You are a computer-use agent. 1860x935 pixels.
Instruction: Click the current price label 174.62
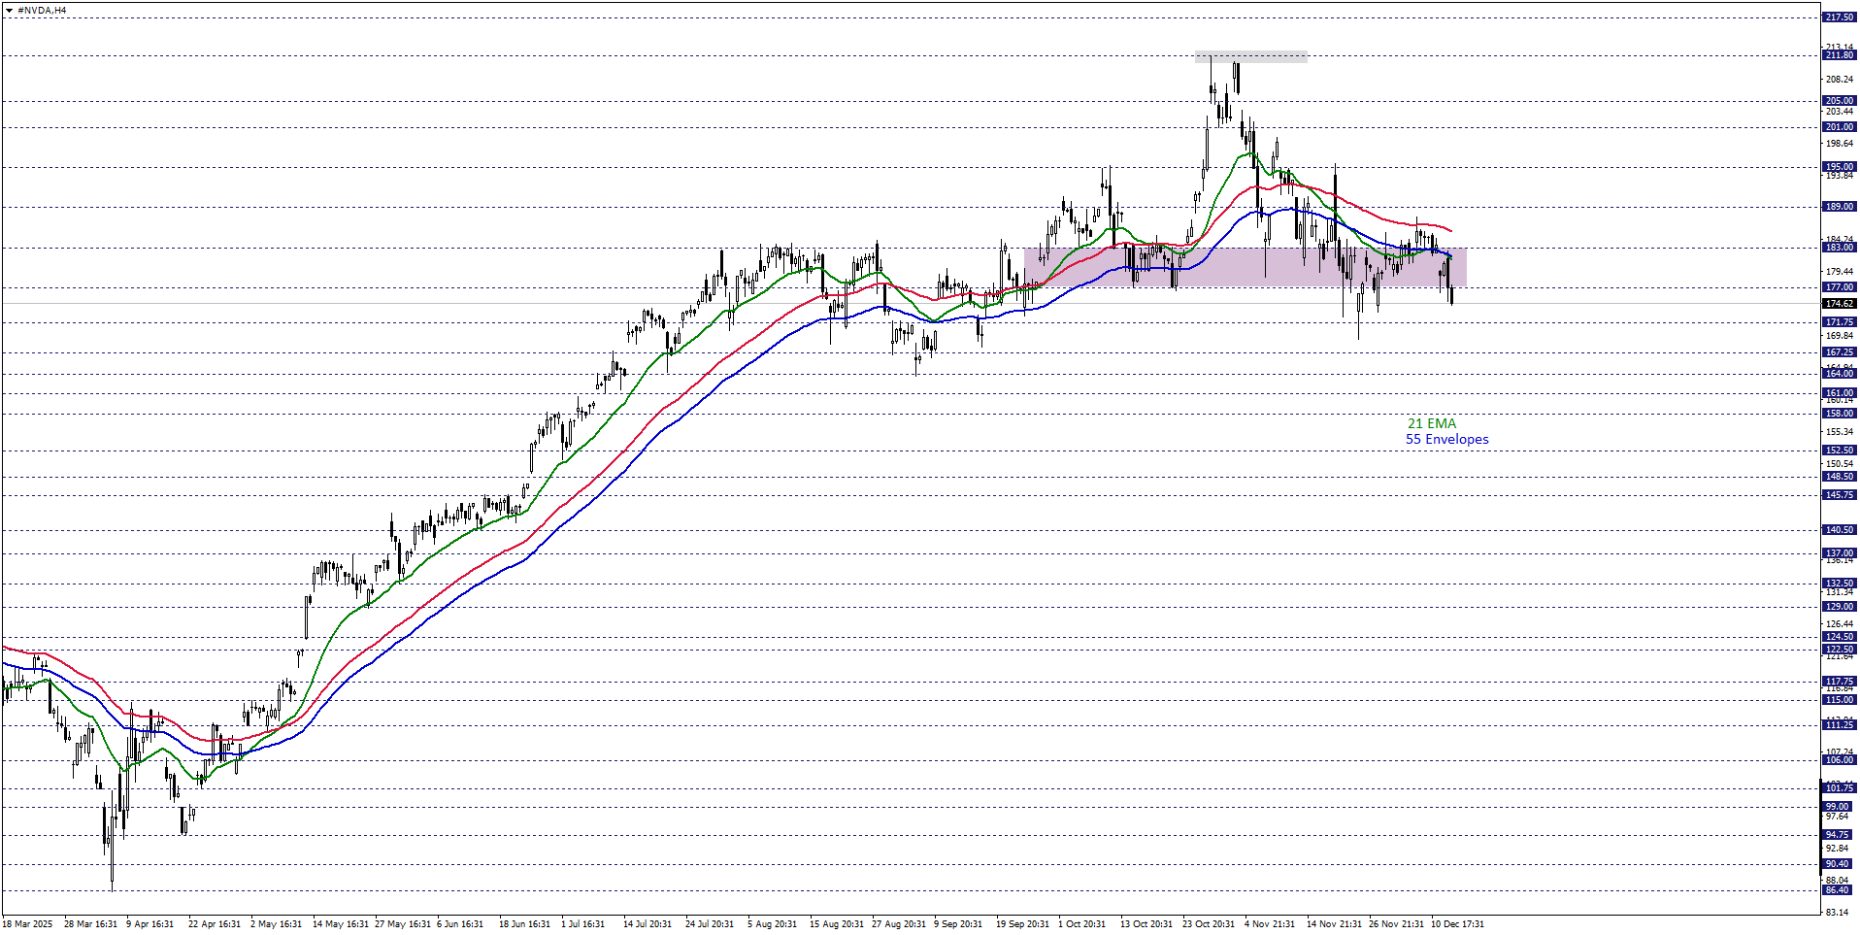click(1839, 304)
